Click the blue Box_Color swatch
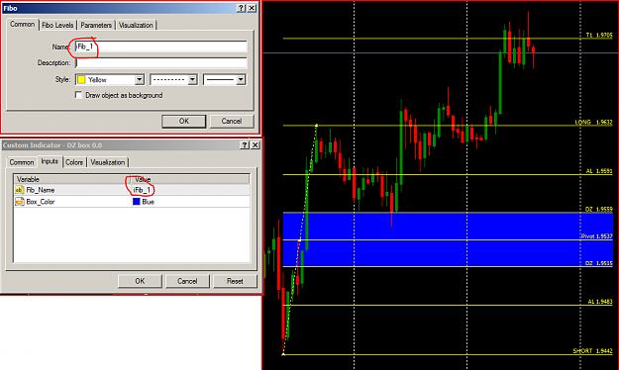The width and height of the screenshot is (619, 370). 137,202
